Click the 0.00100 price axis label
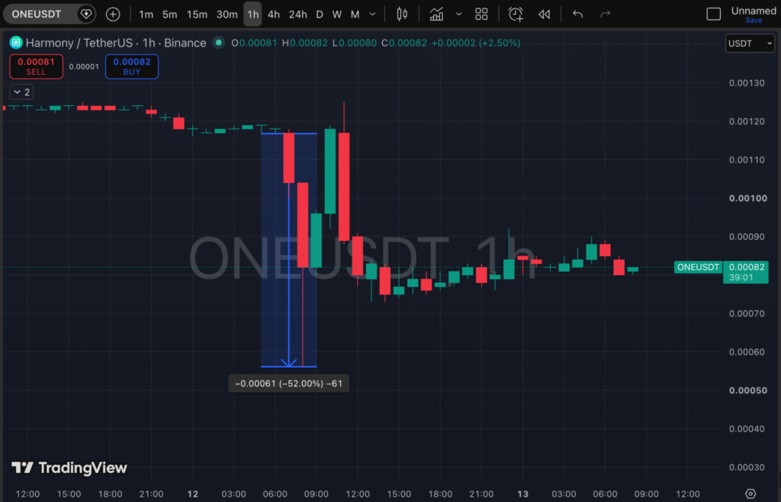The image size is (781, 502). pos(747,198)
